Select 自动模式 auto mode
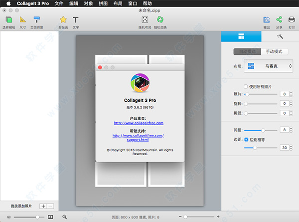299x222 pixels. (x=247, y=51)
